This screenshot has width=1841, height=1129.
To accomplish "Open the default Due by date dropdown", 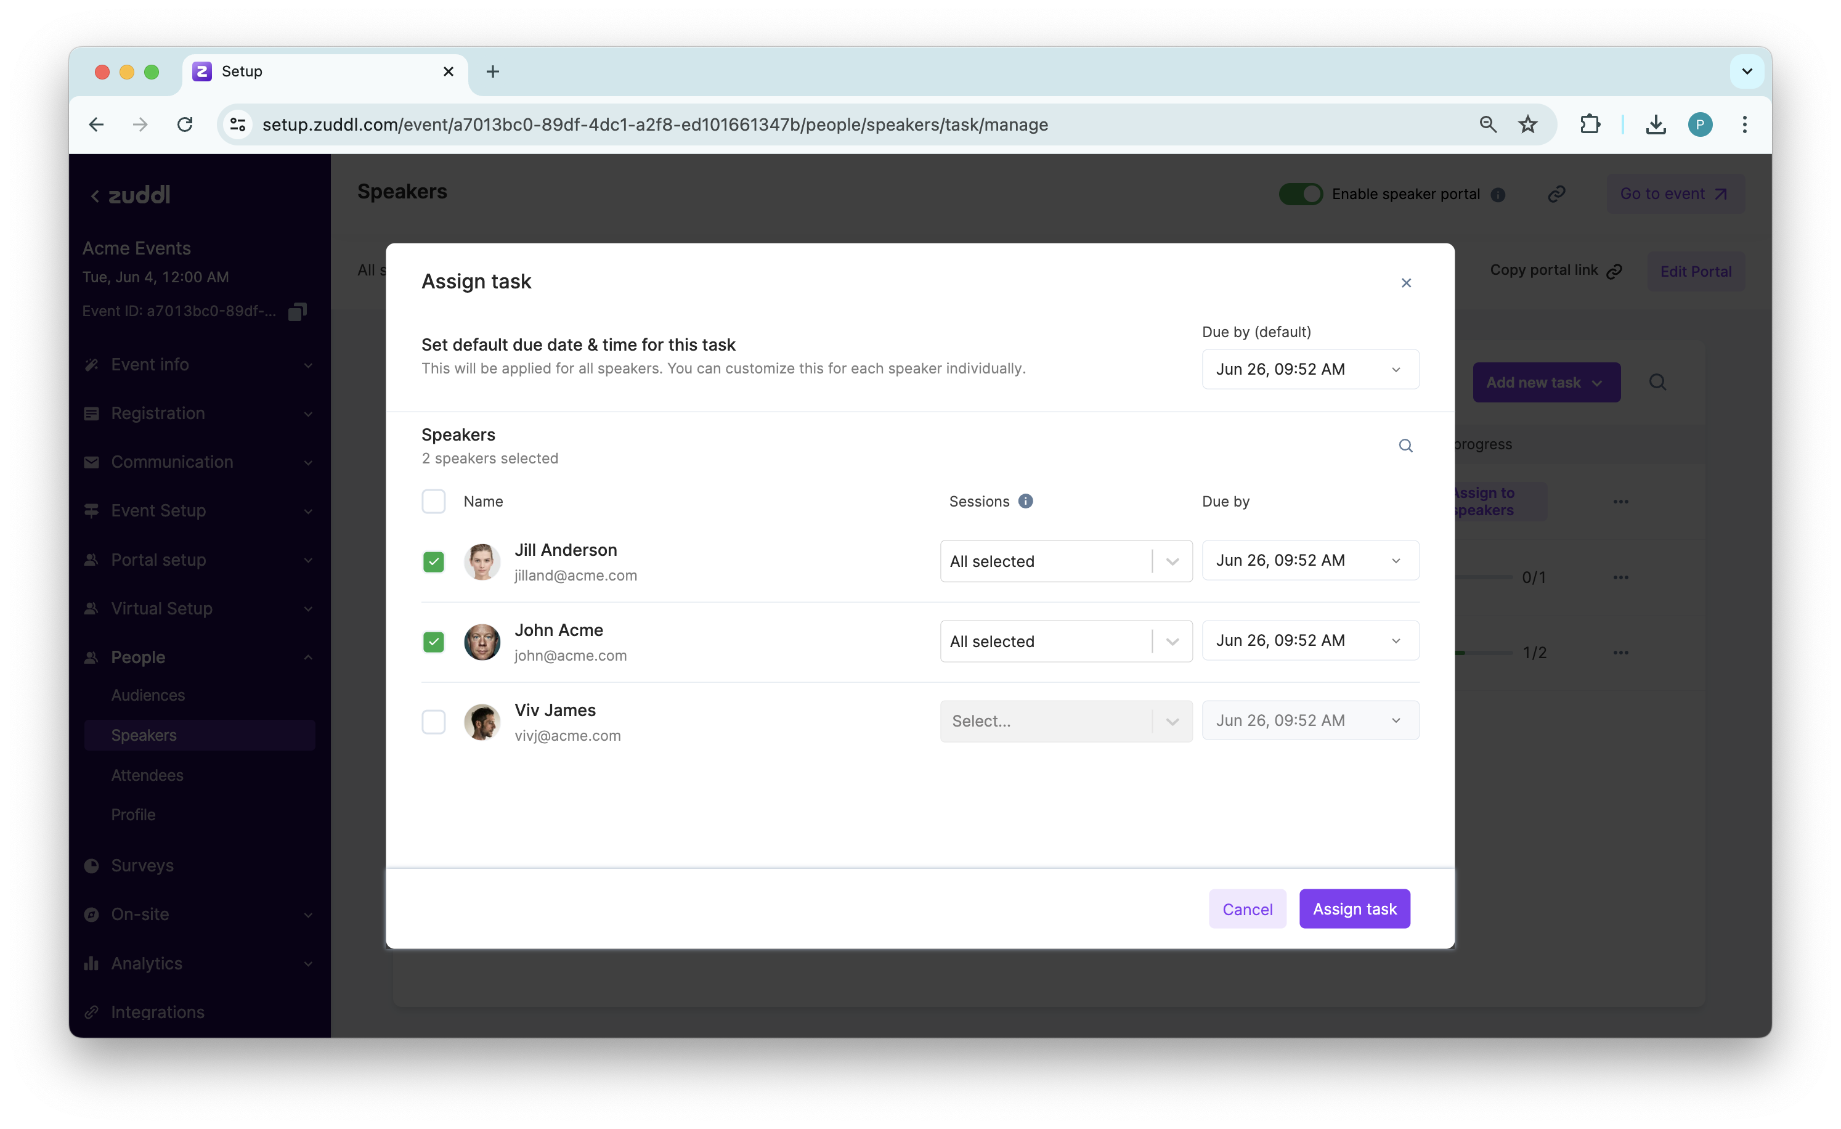I will pos(1310,370).
